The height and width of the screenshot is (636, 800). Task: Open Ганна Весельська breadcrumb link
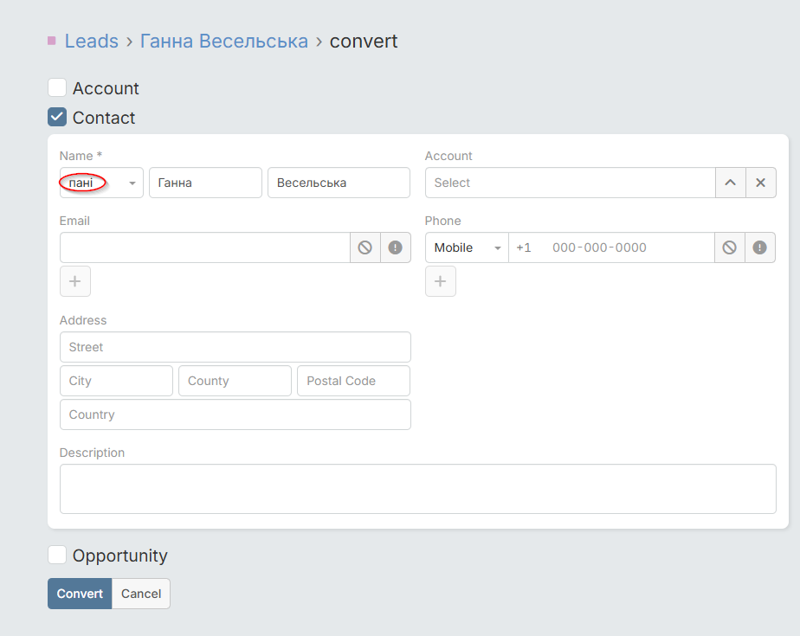point(224,41)
